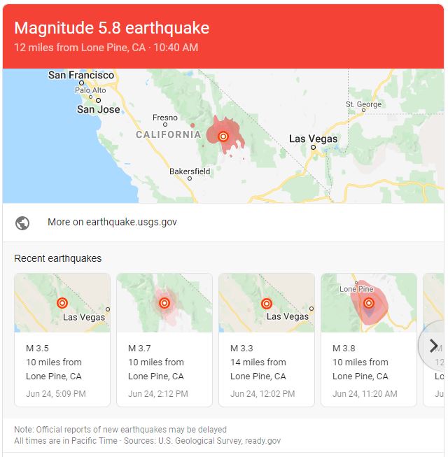Click the St. George city marker
The width and height of the screenshot is (448, 457).
click(363, 110)
